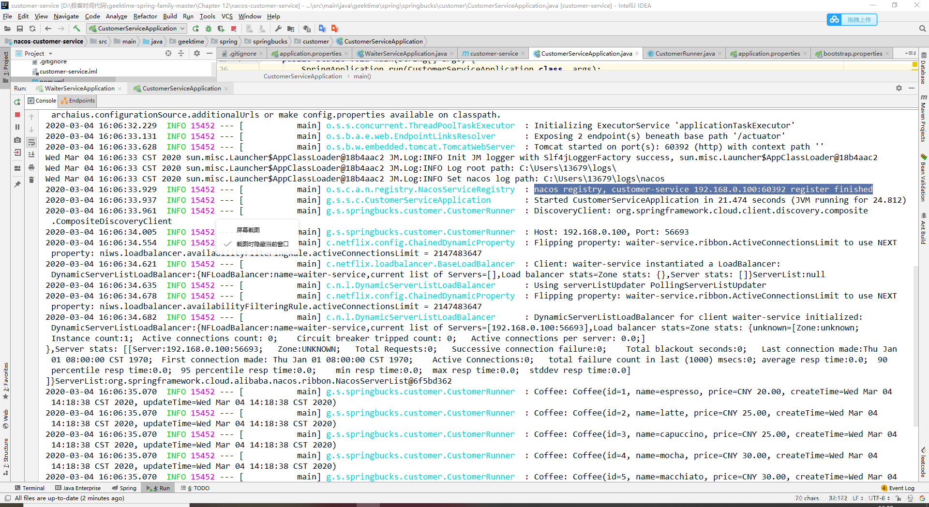Rerun CustomerServiceApplication in the Run panel
The image size is (929, 507).
pos(17,102)
